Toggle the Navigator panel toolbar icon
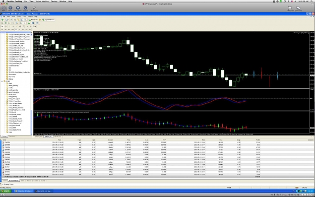The height and width of the screenshot is (197, 315). pos(19,20)
